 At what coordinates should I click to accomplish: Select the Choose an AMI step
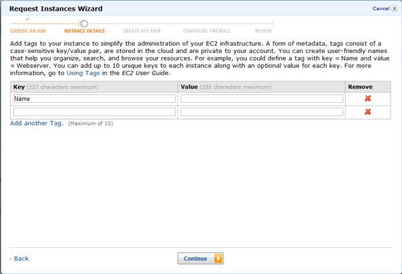pos(28,31)
